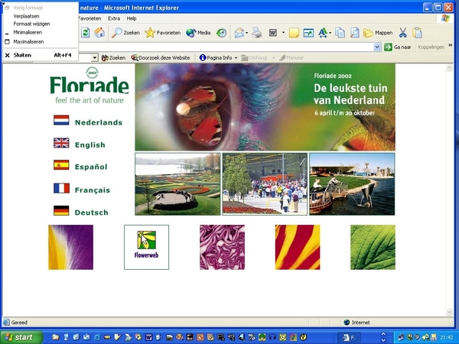Screen dimensions: 459x344
Task: Open the Zoeken search toolbar button
Action: [126, 32]
